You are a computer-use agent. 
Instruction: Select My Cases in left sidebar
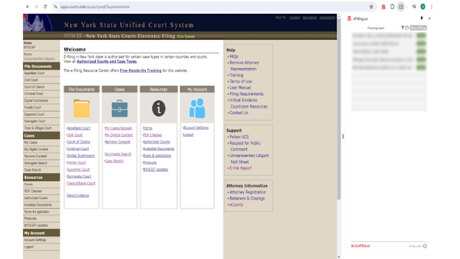[x=31, y=143]
